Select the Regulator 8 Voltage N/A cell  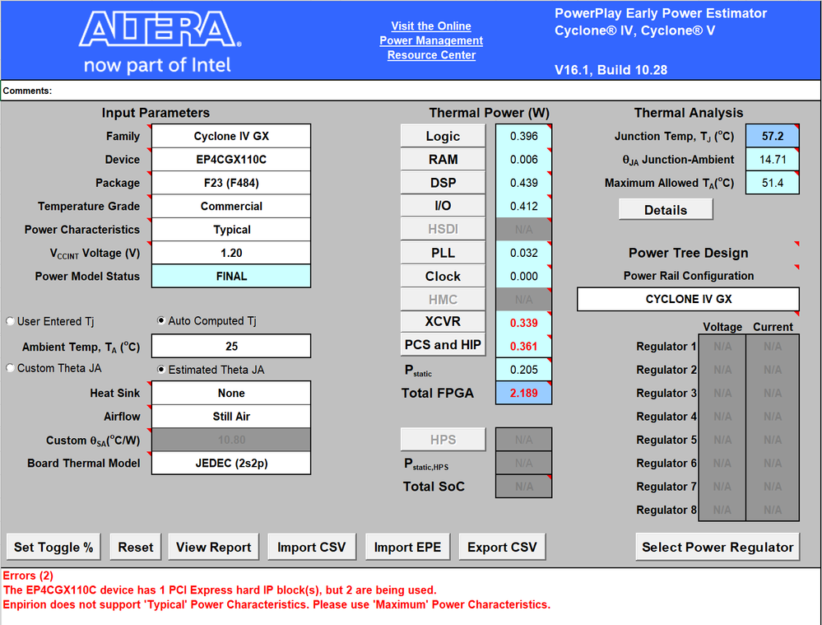[x=722, y=510]
